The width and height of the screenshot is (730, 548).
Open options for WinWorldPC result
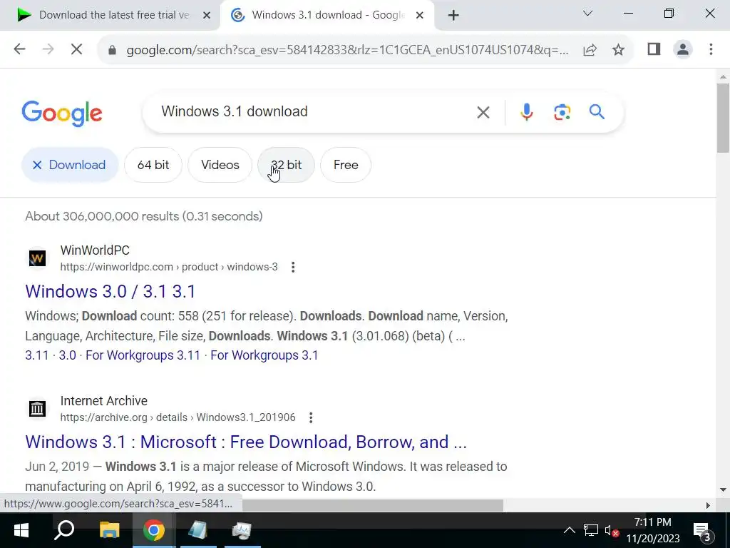click(293, 267)
